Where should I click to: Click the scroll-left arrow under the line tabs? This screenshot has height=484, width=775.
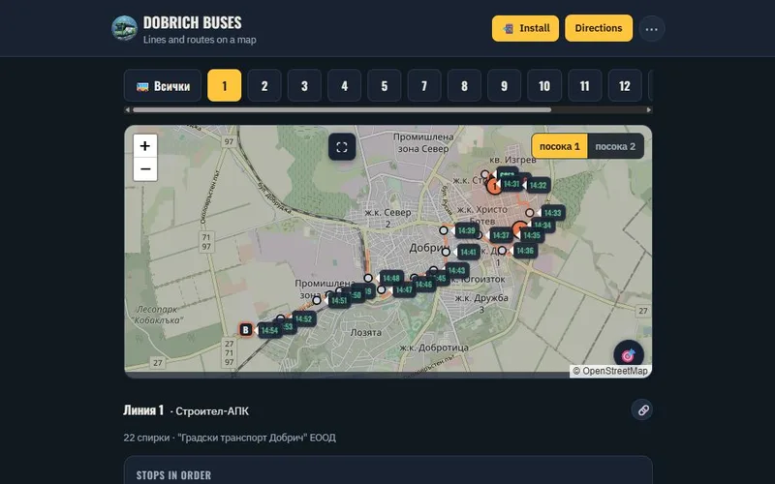tap(128, 109)
